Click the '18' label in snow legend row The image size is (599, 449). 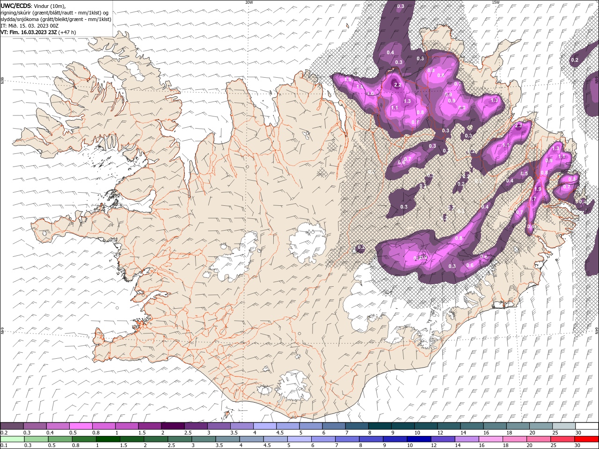click(x=509, y=433)
